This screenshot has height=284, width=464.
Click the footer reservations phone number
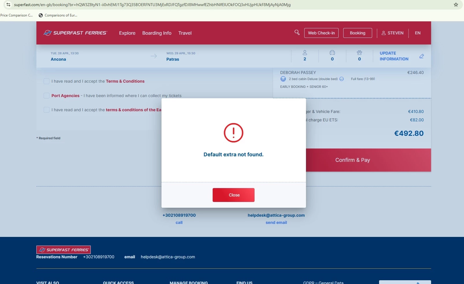pos(99,257)
